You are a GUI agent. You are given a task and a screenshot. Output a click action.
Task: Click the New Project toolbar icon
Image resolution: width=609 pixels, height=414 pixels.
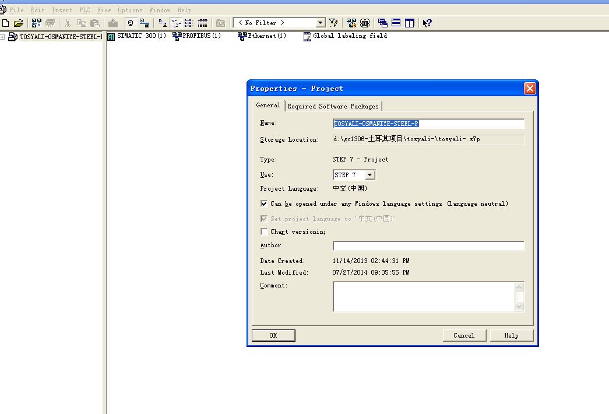click(5, 23)
